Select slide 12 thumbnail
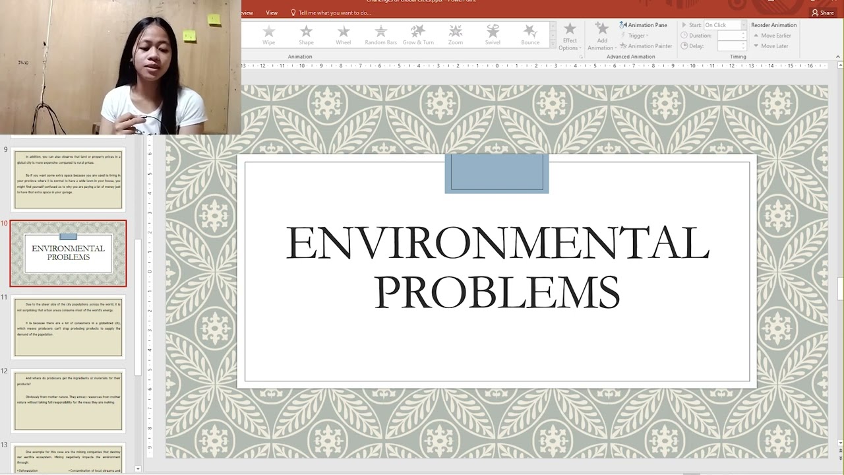Viewport: 844px width, 475px height. (68, 400)
